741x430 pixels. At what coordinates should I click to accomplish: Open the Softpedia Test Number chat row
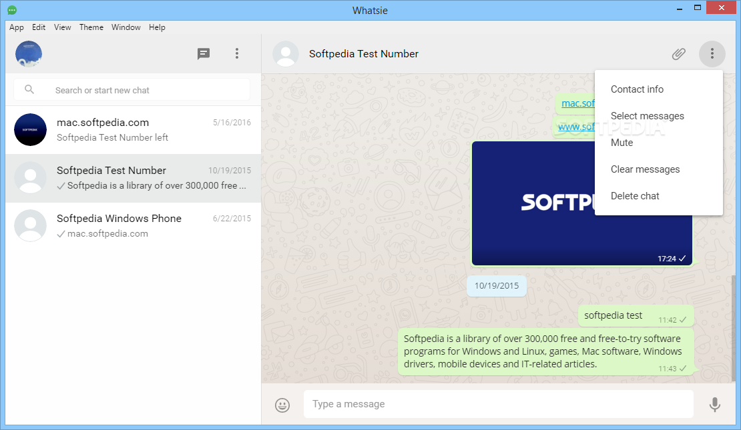[x=134, y=178]
